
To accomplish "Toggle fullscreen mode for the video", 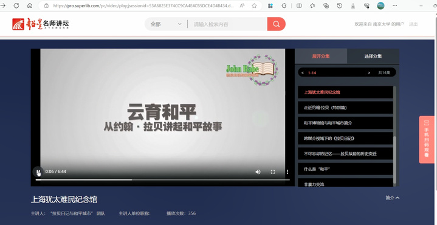I will point(273,171).
